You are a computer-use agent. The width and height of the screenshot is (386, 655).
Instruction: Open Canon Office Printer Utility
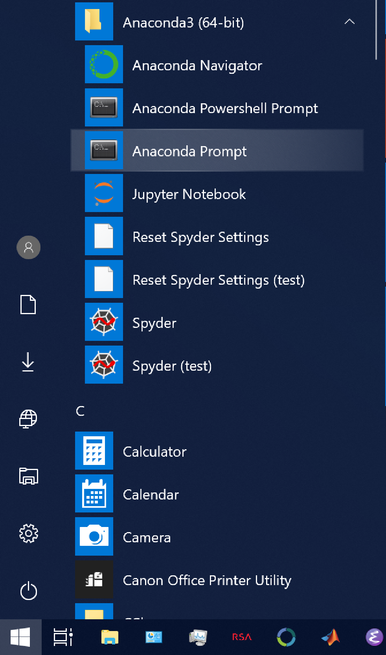click(217, 580)
